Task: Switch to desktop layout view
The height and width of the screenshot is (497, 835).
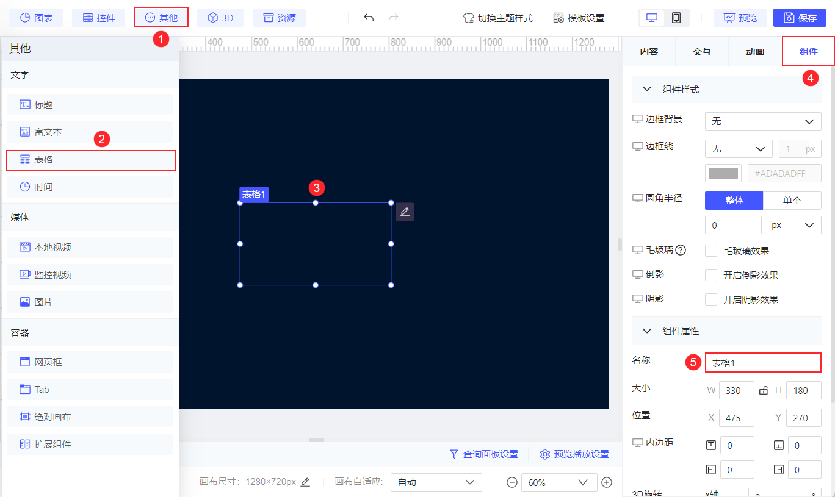Action: [x=652, y=18]
